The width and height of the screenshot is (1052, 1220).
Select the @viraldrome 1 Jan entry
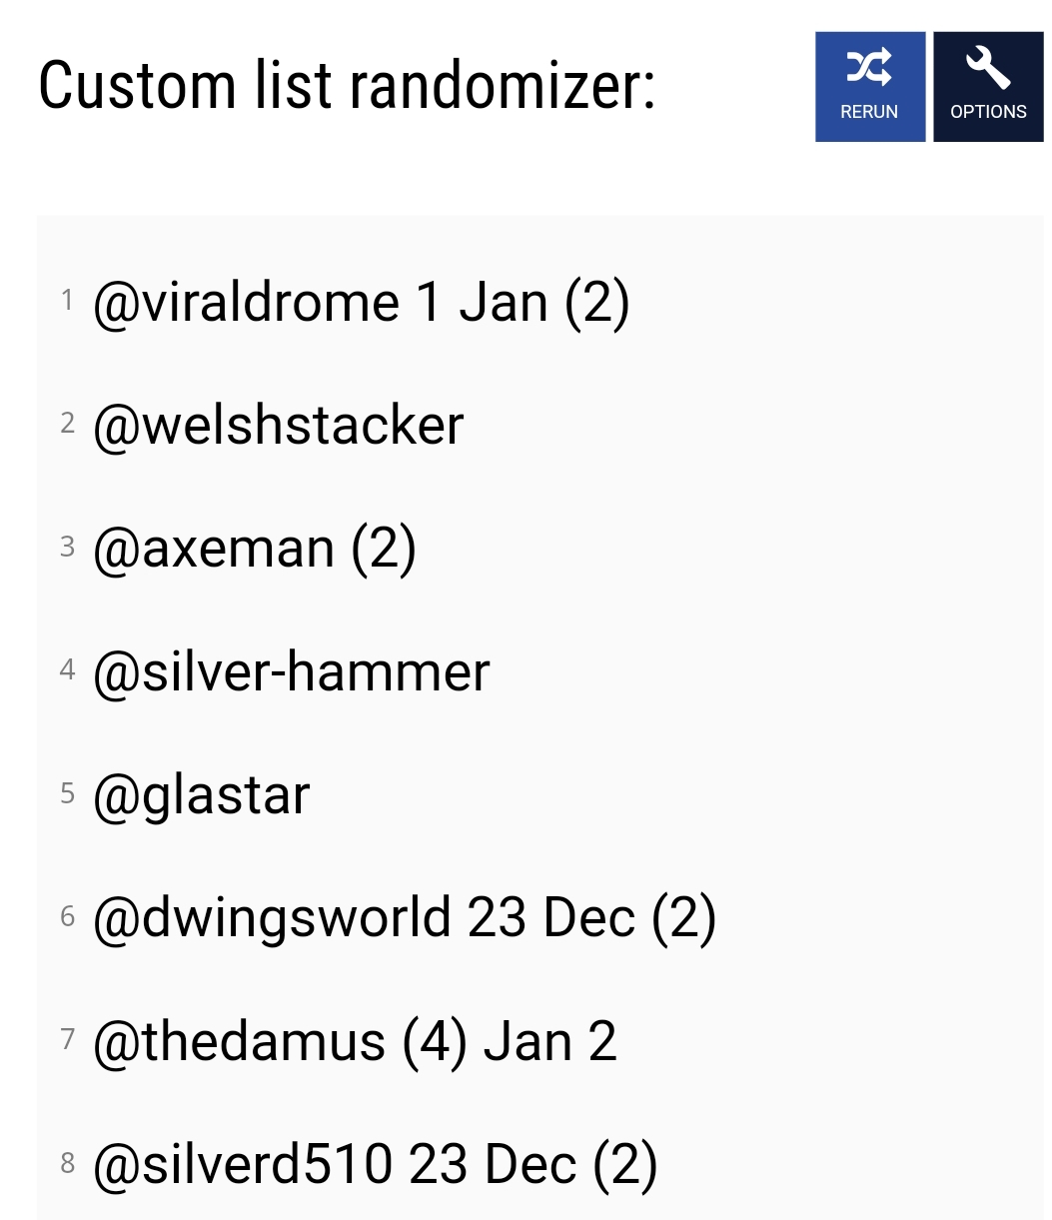click(x=361, y=303)
